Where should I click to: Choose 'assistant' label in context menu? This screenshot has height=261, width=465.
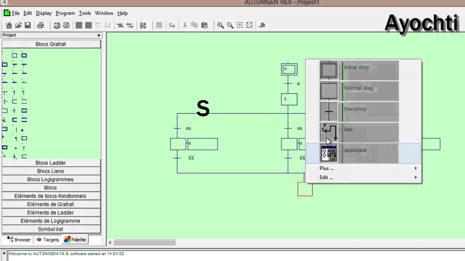355,150
